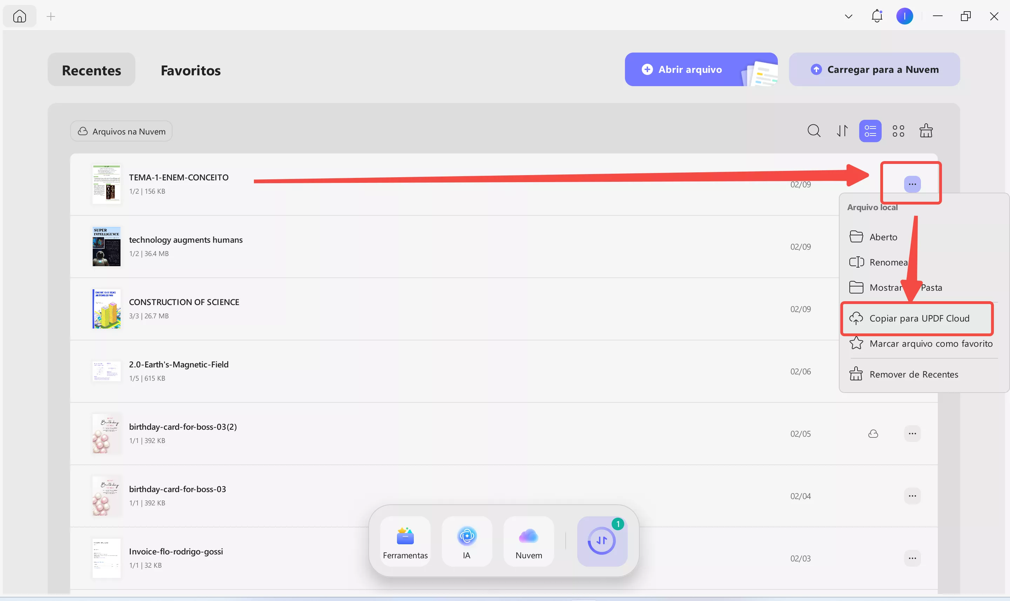Open the clear recents broom icon

[x=927, y=130]
